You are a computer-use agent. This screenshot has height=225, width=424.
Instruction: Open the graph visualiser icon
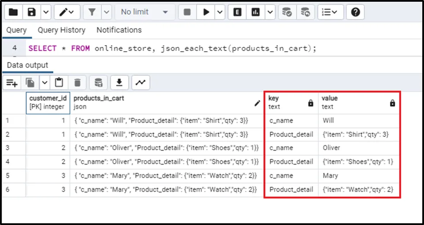point(140,83)
